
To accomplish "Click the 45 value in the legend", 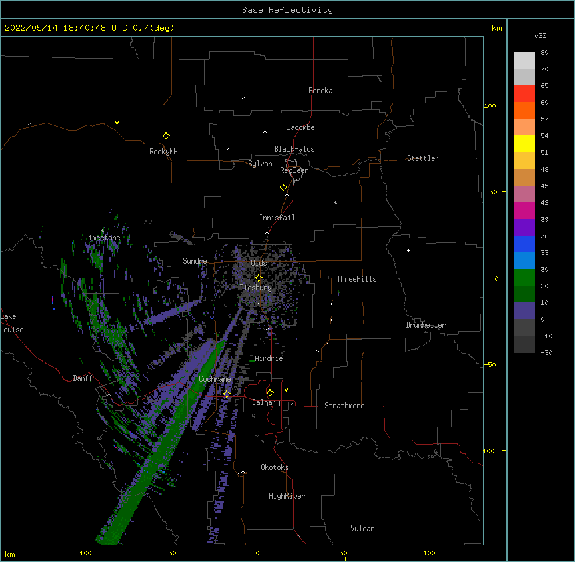I will (544, 186).
